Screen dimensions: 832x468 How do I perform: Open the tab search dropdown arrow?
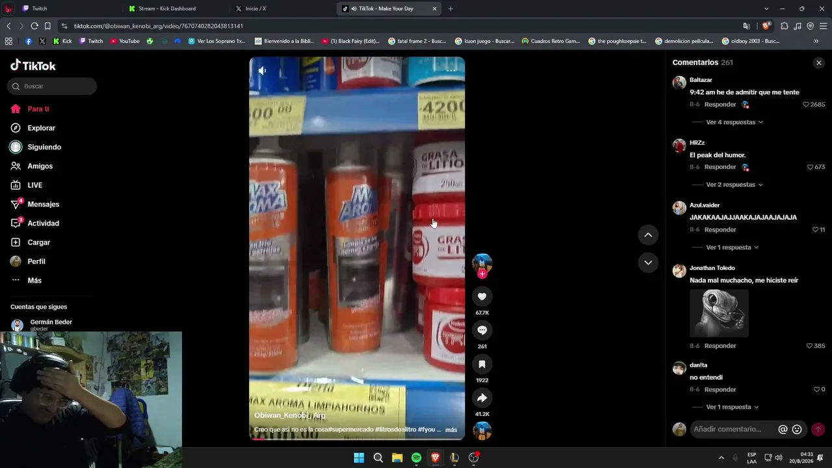click(x=766, y=8)
